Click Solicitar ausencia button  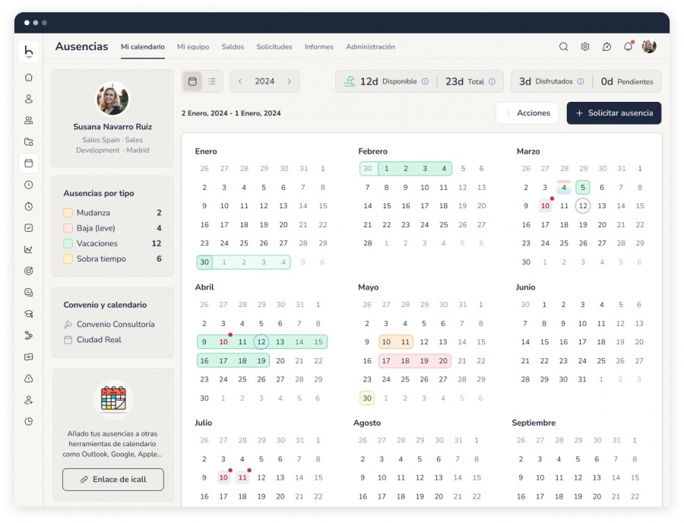point(614,113)
